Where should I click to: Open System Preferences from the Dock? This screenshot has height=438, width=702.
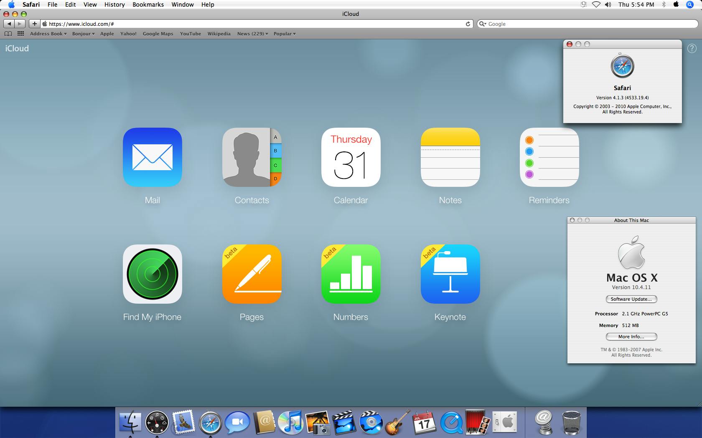click(x=504, y=422)
